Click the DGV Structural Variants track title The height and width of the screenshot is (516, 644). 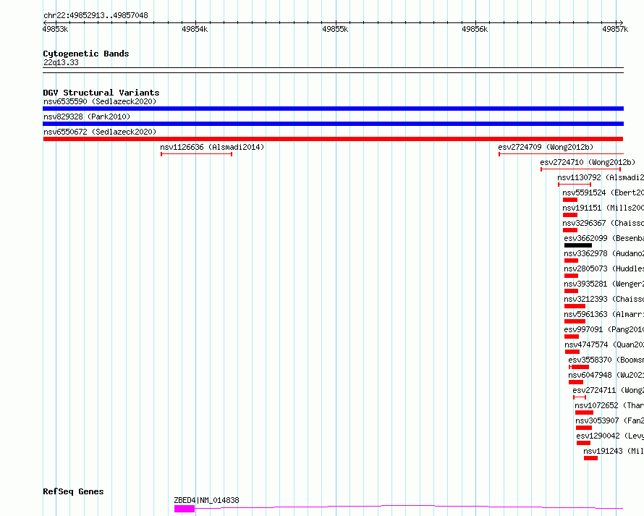(x=101, y=93)
